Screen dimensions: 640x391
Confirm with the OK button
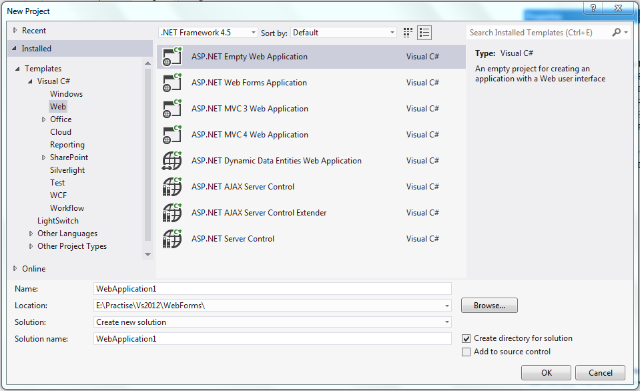[546, 372]
